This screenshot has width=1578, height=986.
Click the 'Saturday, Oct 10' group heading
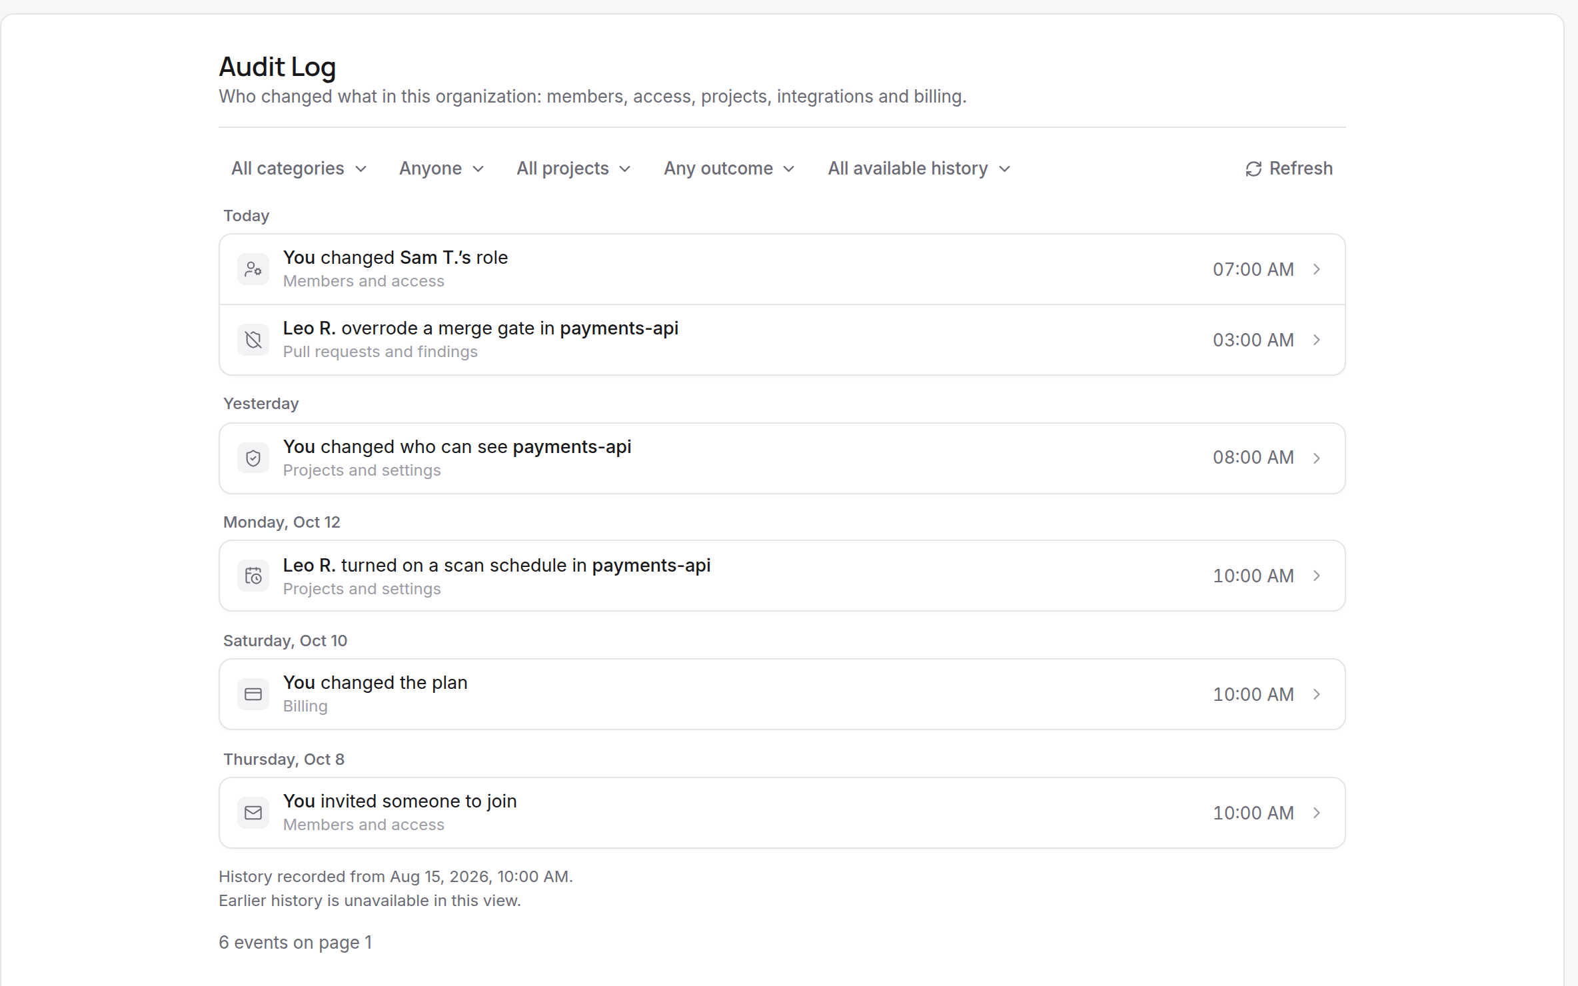(285, 641)
